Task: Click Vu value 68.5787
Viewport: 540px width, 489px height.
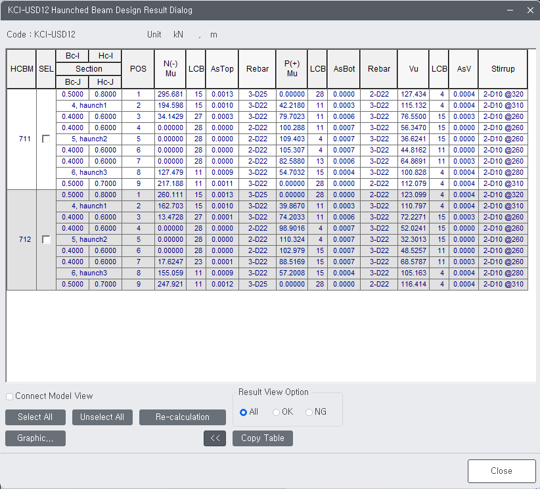Action: point(413,262)
